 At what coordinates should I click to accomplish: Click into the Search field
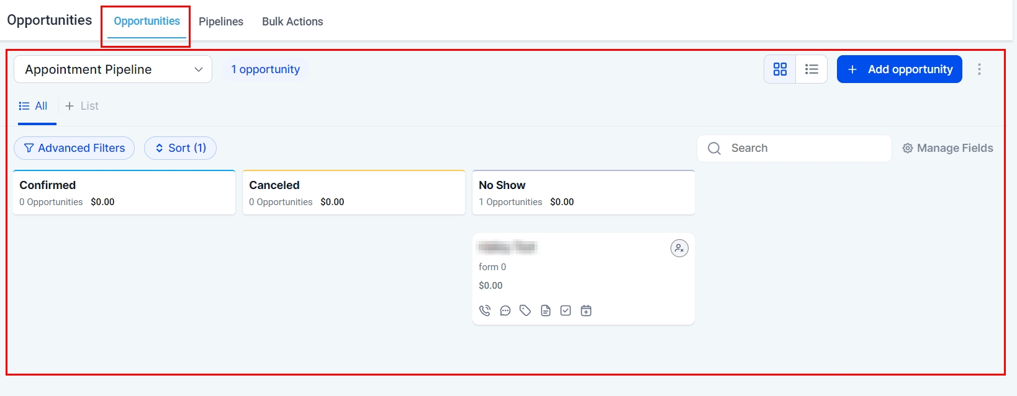pos(801,148)
